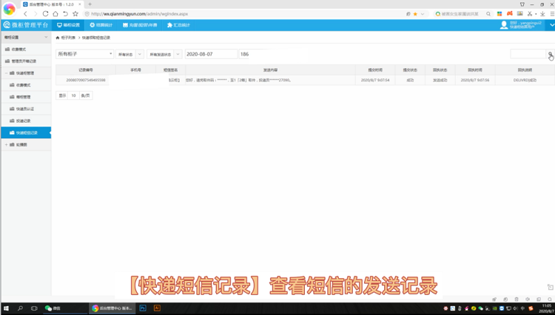Screen dimensions: 555x315
Task: Click the magnifier in browser search box
Action: pos(488,14)
